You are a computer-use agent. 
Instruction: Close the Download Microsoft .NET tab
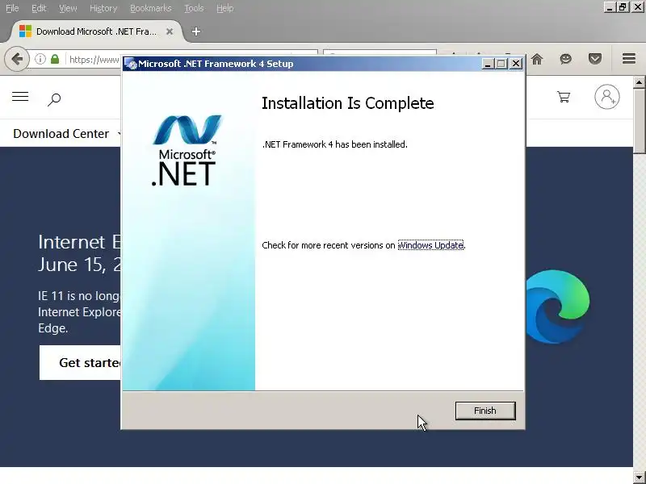[x=170, y=31]
